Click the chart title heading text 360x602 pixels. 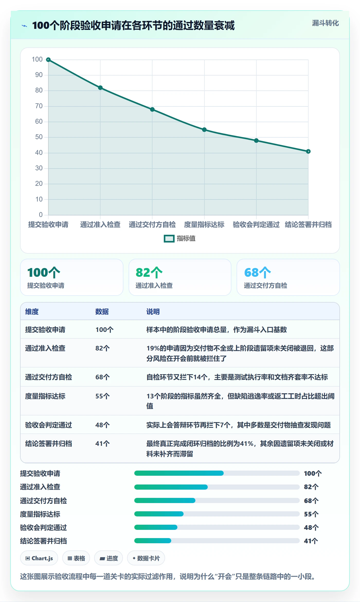(x=133, y=26)
